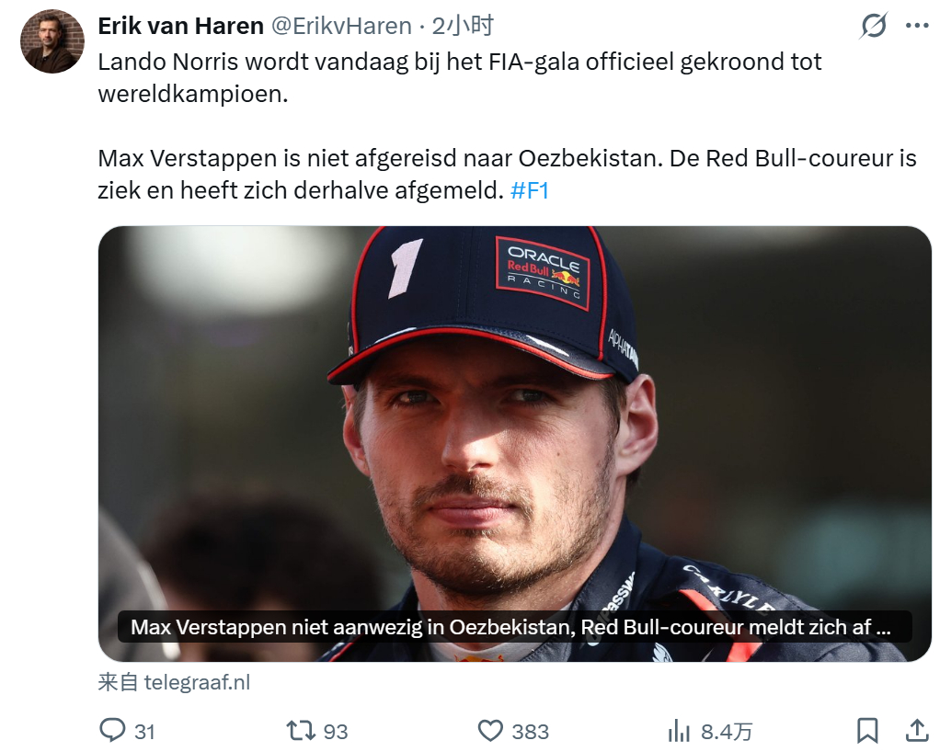The width and height of the screenshot is (951, 752).
Task: Click the Grok explain icon
Action: (874, 26)
